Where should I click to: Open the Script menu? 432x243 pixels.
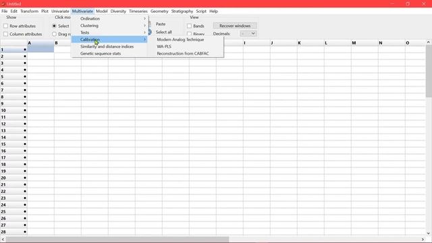click(x=201, y=11)
